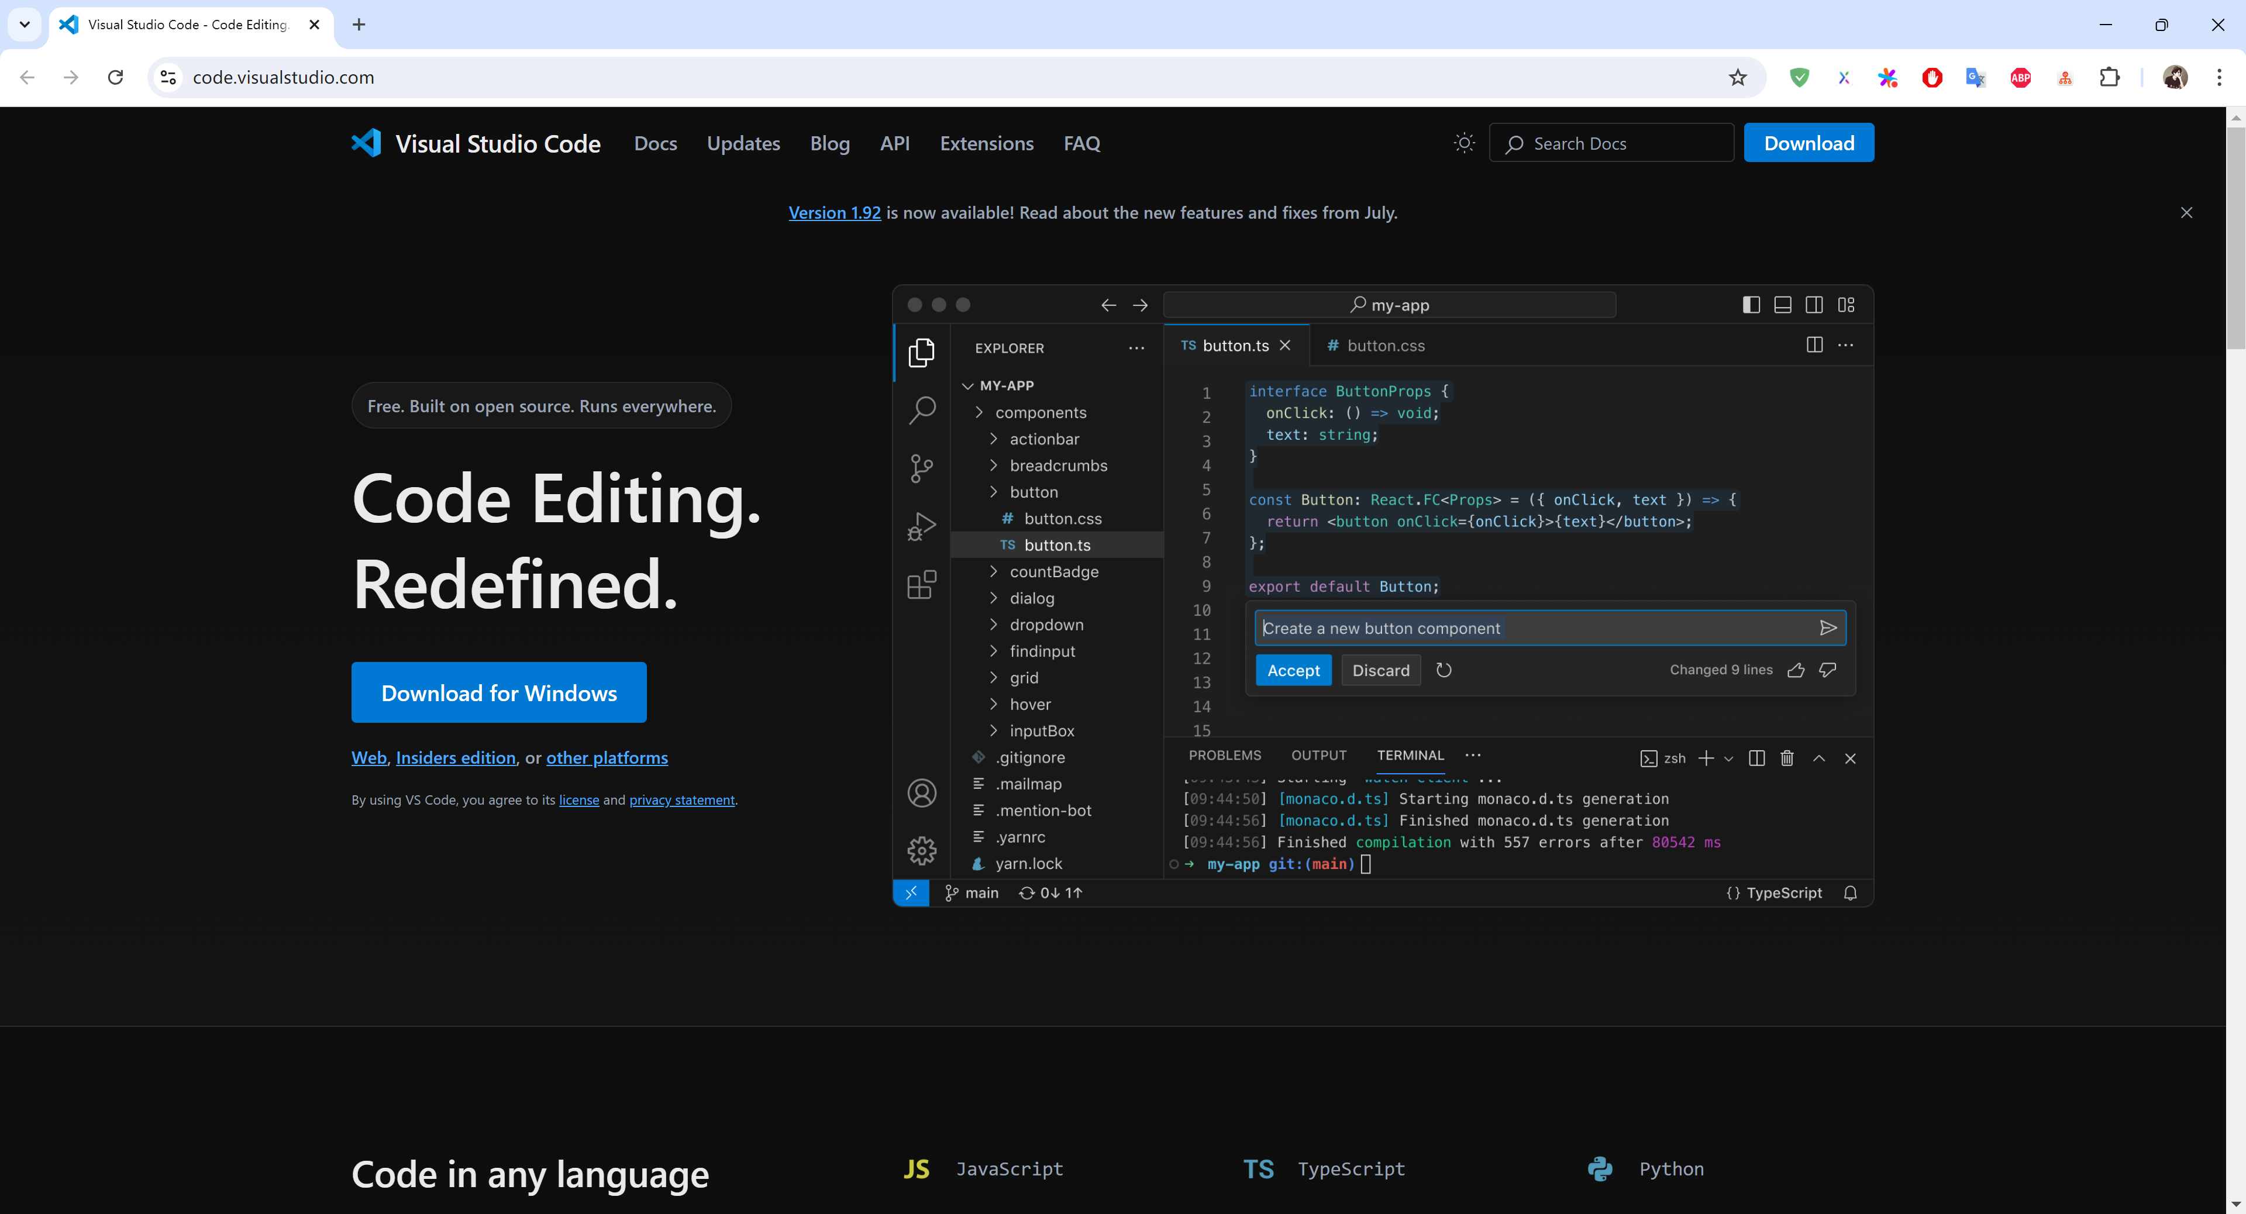
Task: Open the new terminal dropdown chevron
Action: [x=1728, y=758]
